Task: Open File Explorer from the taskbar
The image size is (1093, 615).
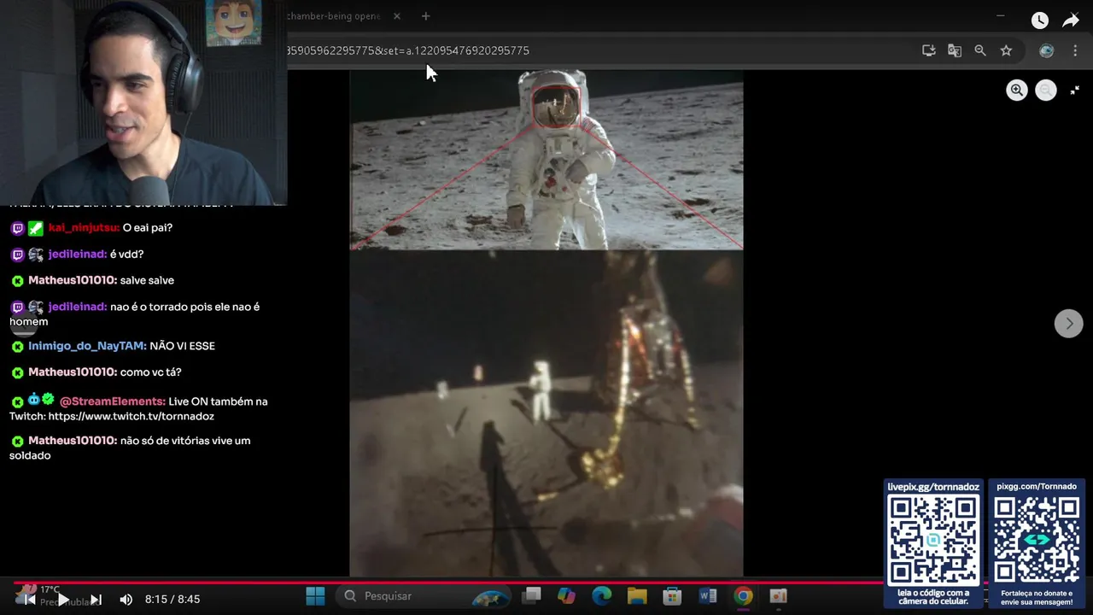Action: (637, 596)
